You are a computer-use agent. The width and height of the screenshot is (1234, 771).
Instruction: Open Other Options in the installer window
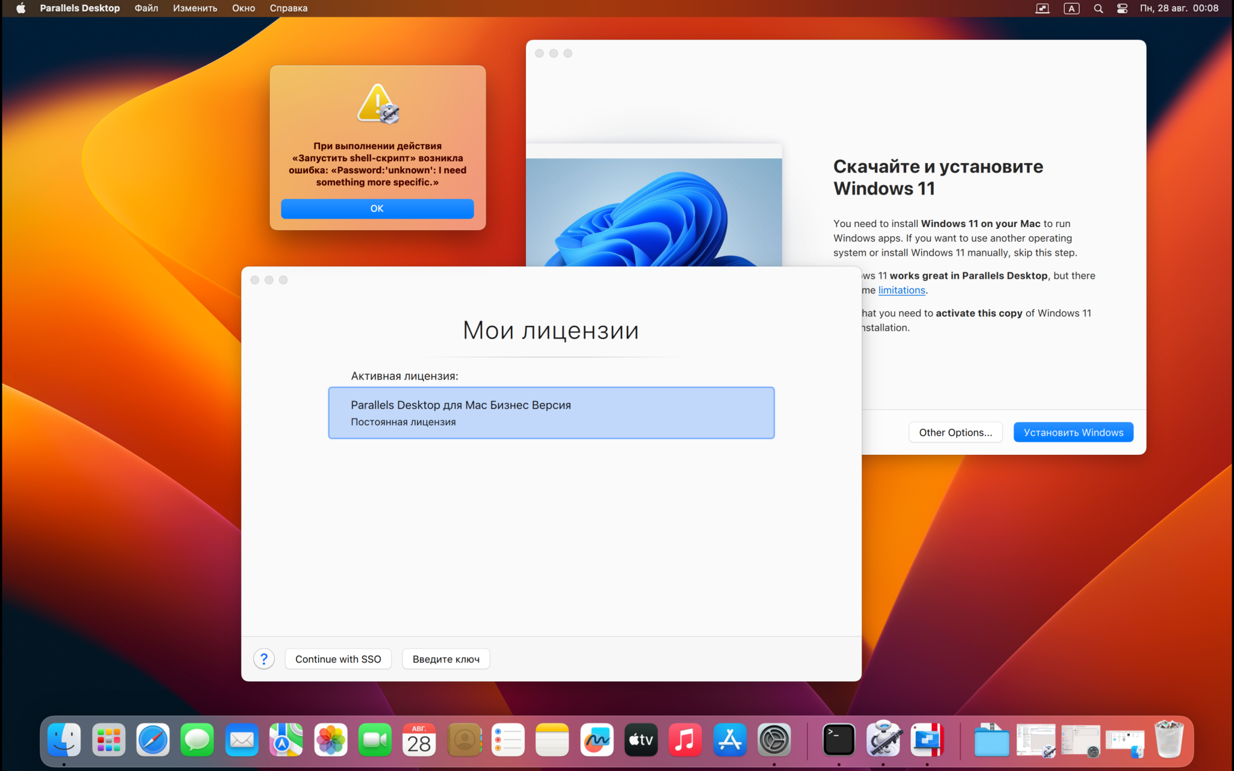pos(955,432)
